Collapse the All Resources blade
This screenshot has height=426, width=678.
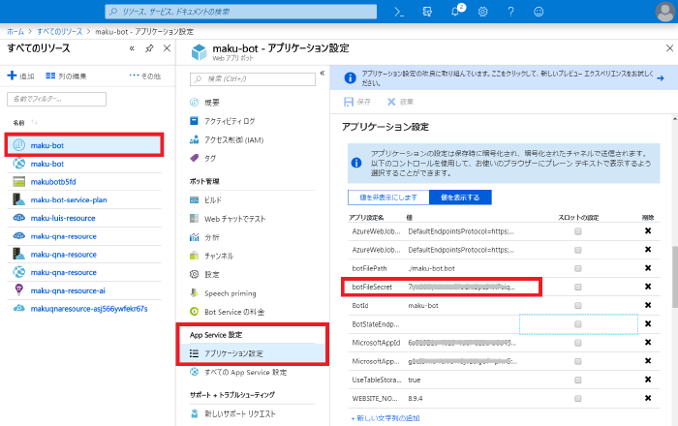click(132, 48)
